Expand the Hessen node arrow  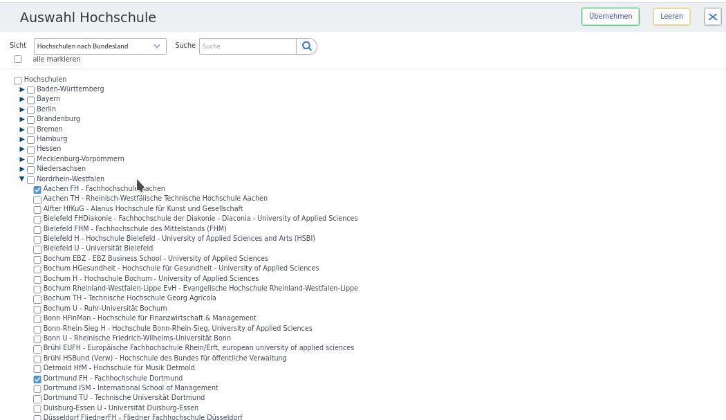pos(22,149)
